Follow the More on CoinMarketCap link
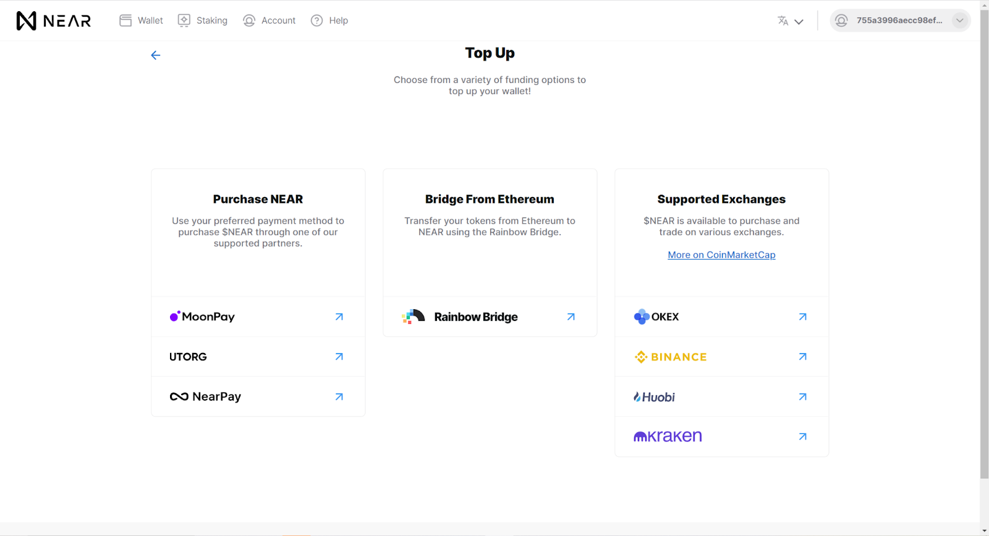The image size is (989, 536). [721, 255]
